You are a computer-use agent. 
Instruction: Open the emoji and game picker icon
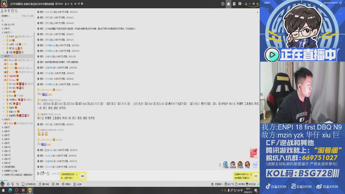(x=42, y=174)
